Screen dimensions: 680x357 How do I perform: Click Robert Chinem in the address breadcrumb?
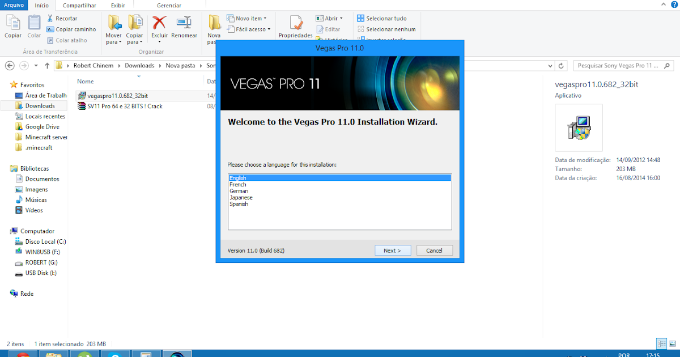pos(93,66)
